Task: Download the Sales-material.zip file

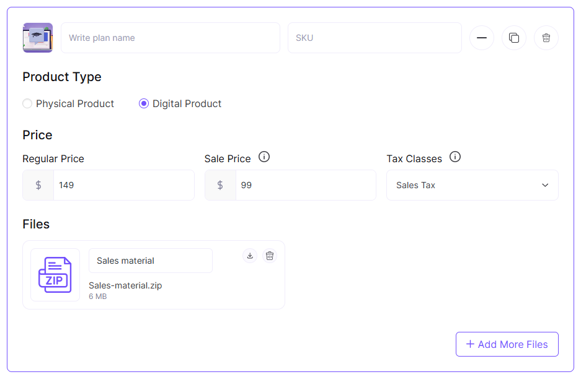Action: click(x=250, y=256)
